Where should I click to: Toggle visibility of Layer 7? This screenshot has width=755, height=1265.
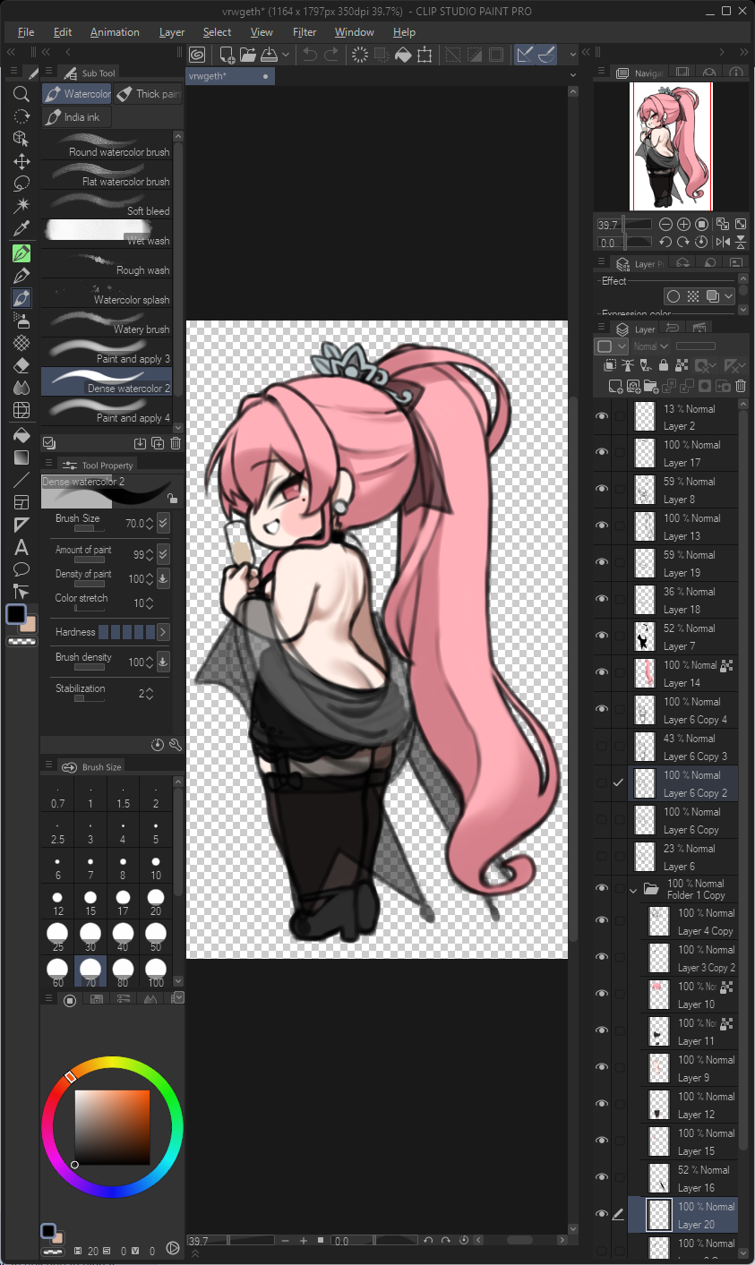pos(602,637)
